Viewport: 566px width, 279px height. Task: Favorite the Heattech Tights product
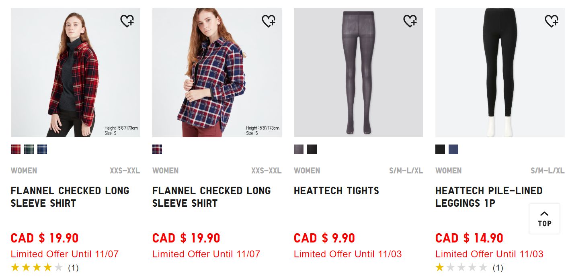tap(410, 21)
